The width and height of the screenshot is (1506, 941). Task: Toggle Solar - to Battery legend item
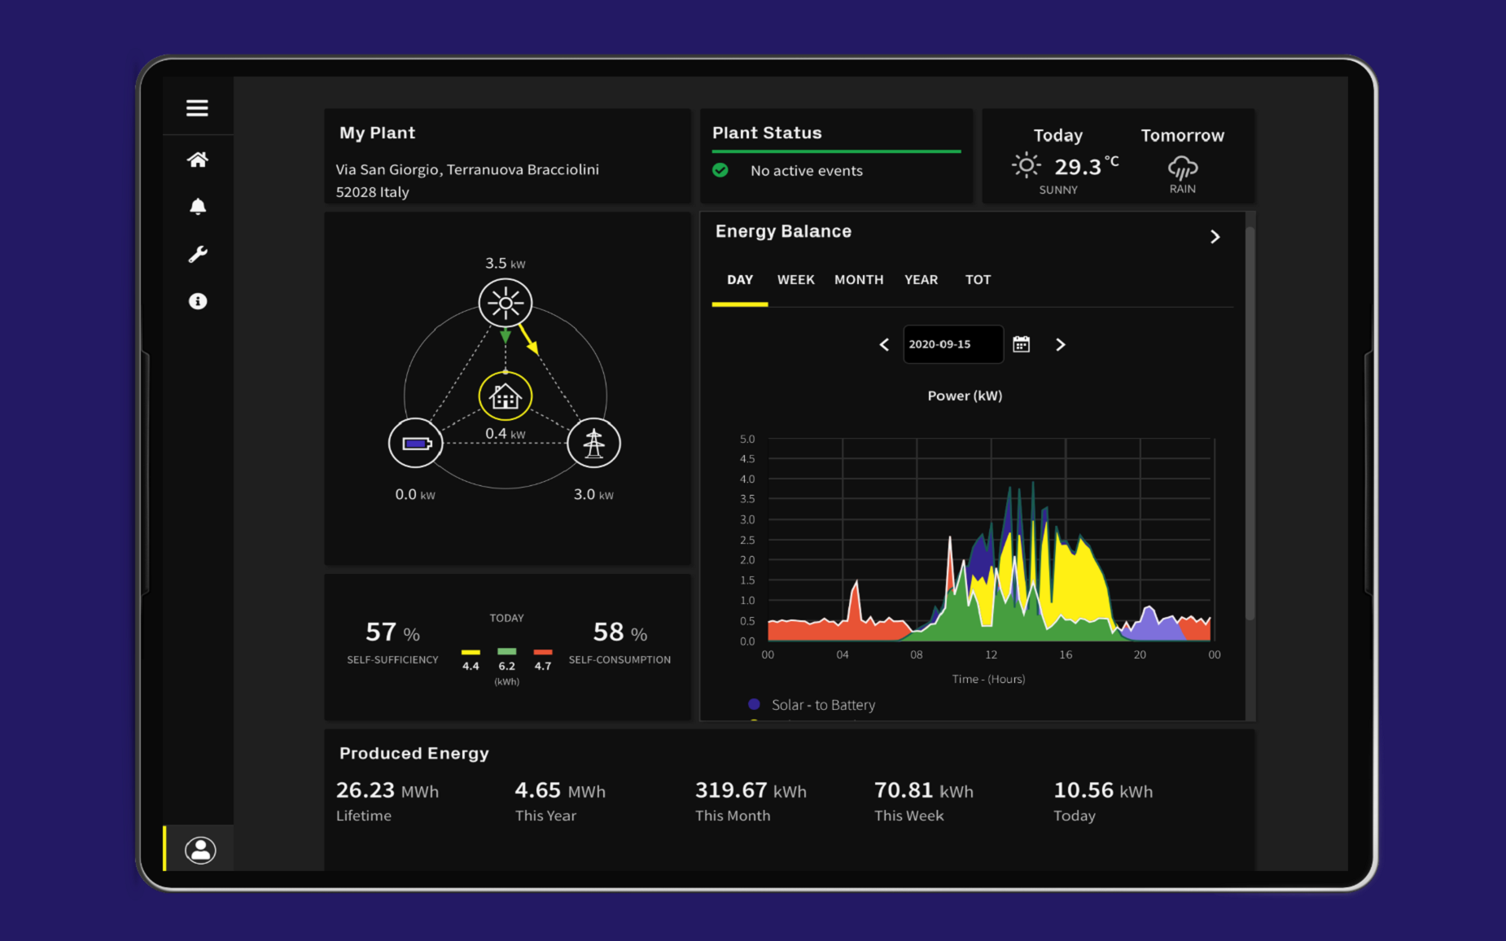coord(812,705)
